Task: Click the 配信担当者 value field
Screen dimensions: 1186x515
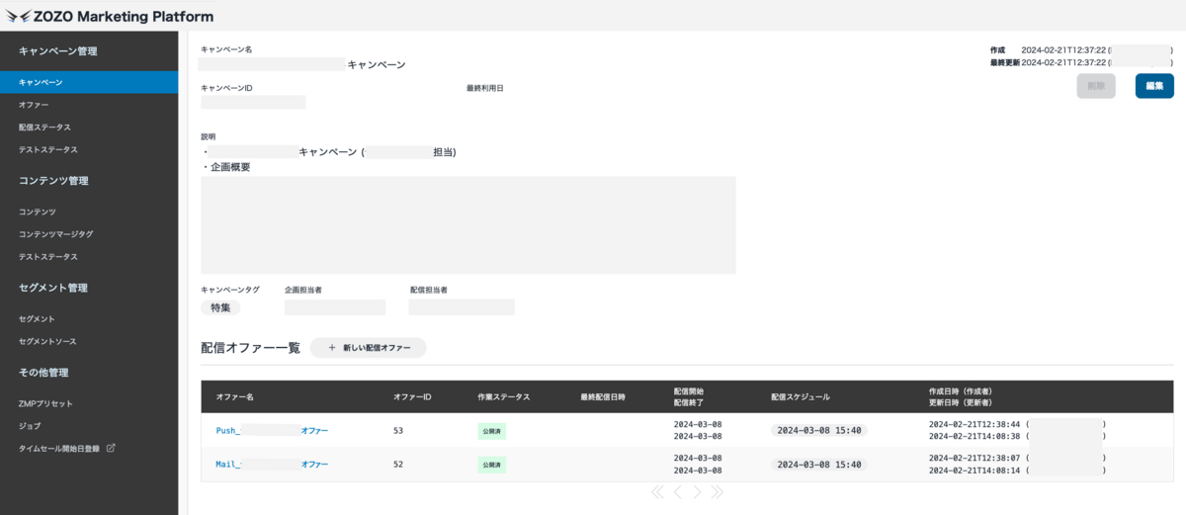Action: tap(462, 307)
